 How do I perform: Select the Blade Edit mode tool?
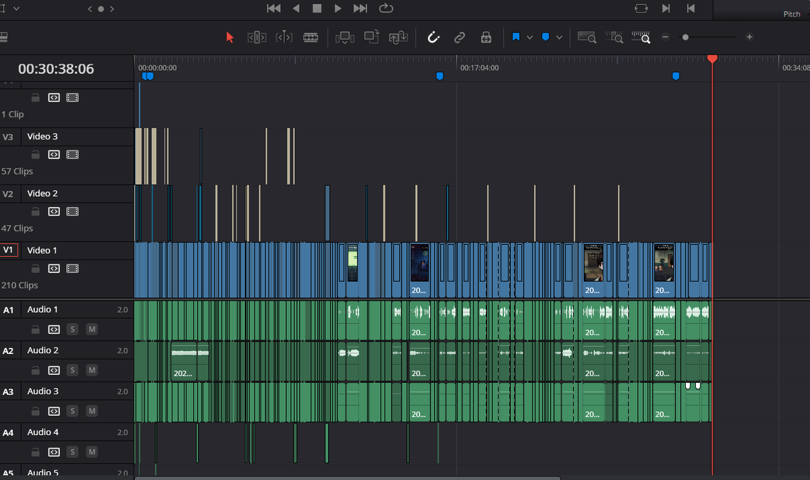310,37
